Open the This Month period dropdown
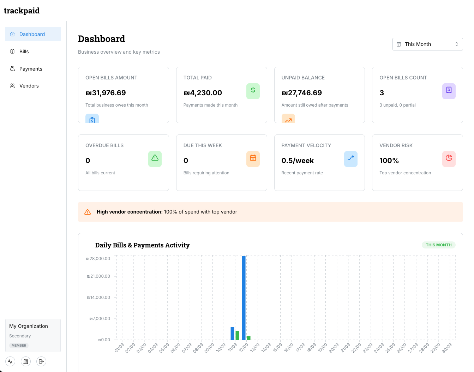This screenshot has height=372, width=474. pyautogui.click(x=427, y=44)
